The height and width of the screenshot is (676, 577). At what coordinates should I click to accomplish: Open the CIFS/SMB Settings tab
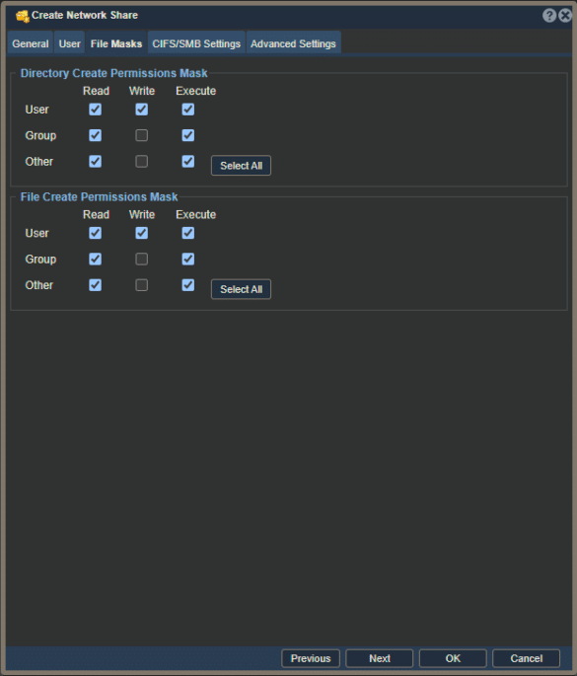(x=196, y=43)
